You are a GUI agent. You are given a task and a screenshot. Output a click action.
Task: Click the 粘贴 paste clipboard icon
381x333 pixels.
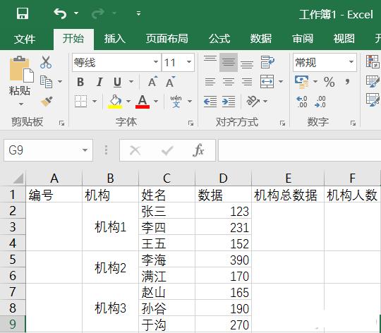point(21,69)
